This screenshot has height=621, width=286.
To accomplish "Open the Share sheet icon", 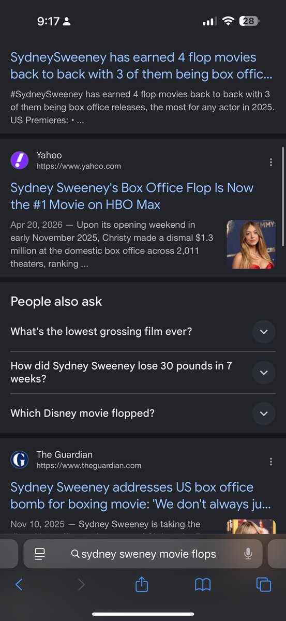I will pyautogui.click(x=142, y=584).
